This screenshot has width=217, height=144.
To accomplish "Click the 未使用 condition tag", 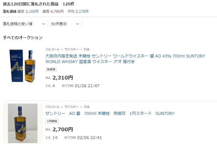I will [x=51, y=70].
